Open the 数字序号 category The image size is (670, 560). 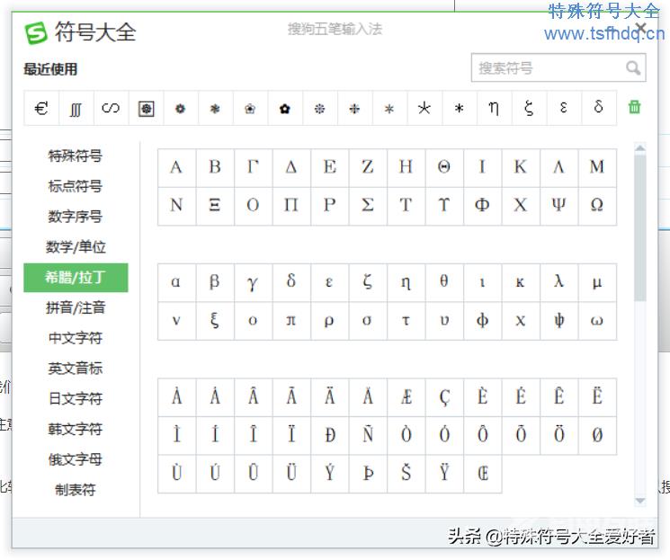click(76, 217)
